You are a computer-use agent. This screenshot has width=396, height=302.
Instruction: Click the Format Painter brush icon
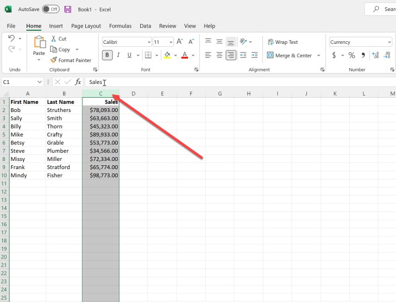click(x=54, y=60)
